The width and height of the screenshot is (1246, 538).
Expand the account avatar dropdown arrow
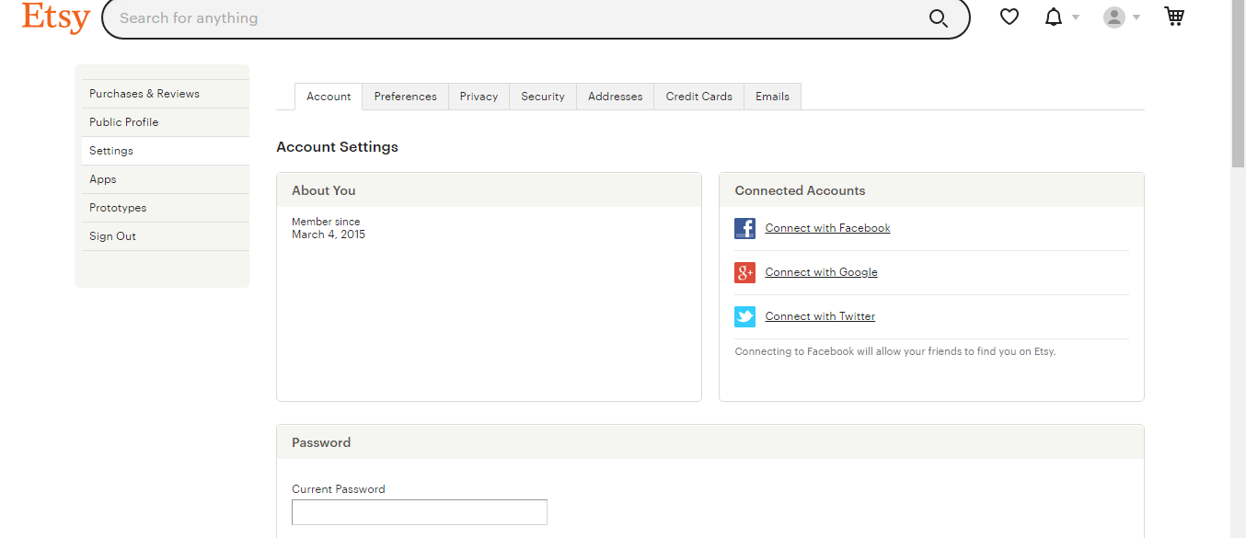coord(1136,17)
